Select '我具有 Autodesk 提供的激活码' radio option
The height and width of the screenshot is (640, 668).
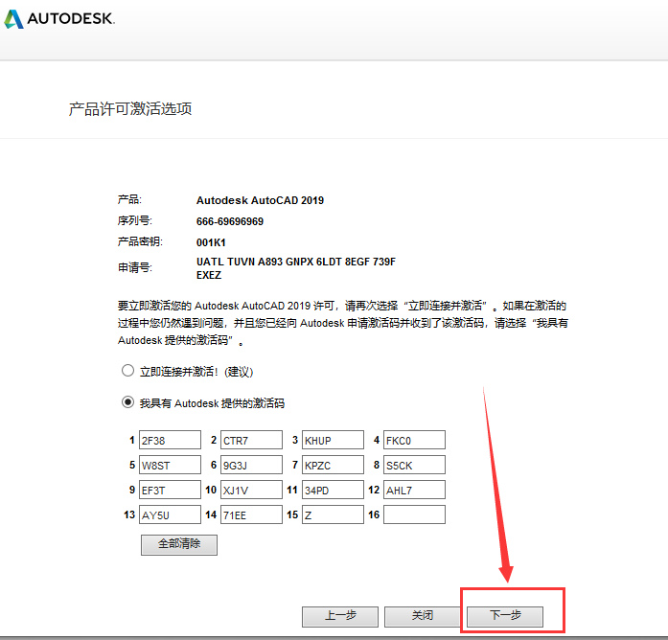(127, 403)
